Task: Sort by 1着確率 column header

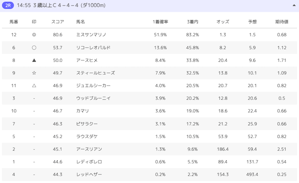Action: click(x=160, y=22)
